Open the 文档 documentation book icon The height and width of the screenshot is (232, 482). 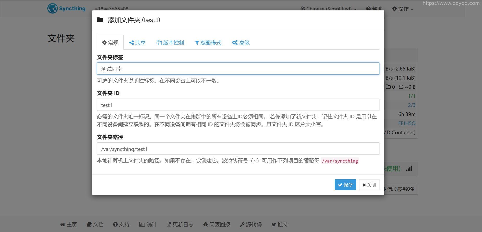(89, 224)
